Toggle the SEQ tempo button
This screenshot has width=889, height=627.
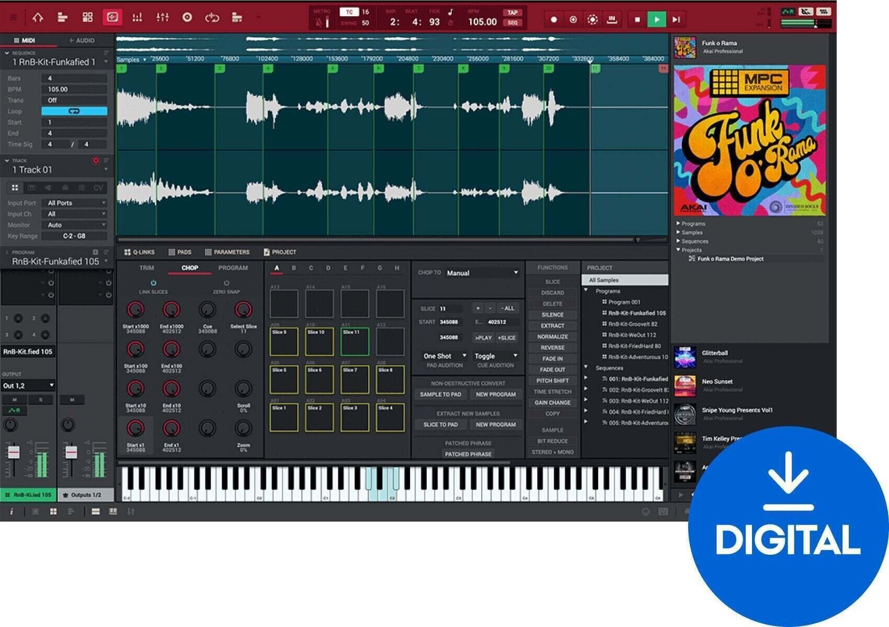(x=512, y=22)
